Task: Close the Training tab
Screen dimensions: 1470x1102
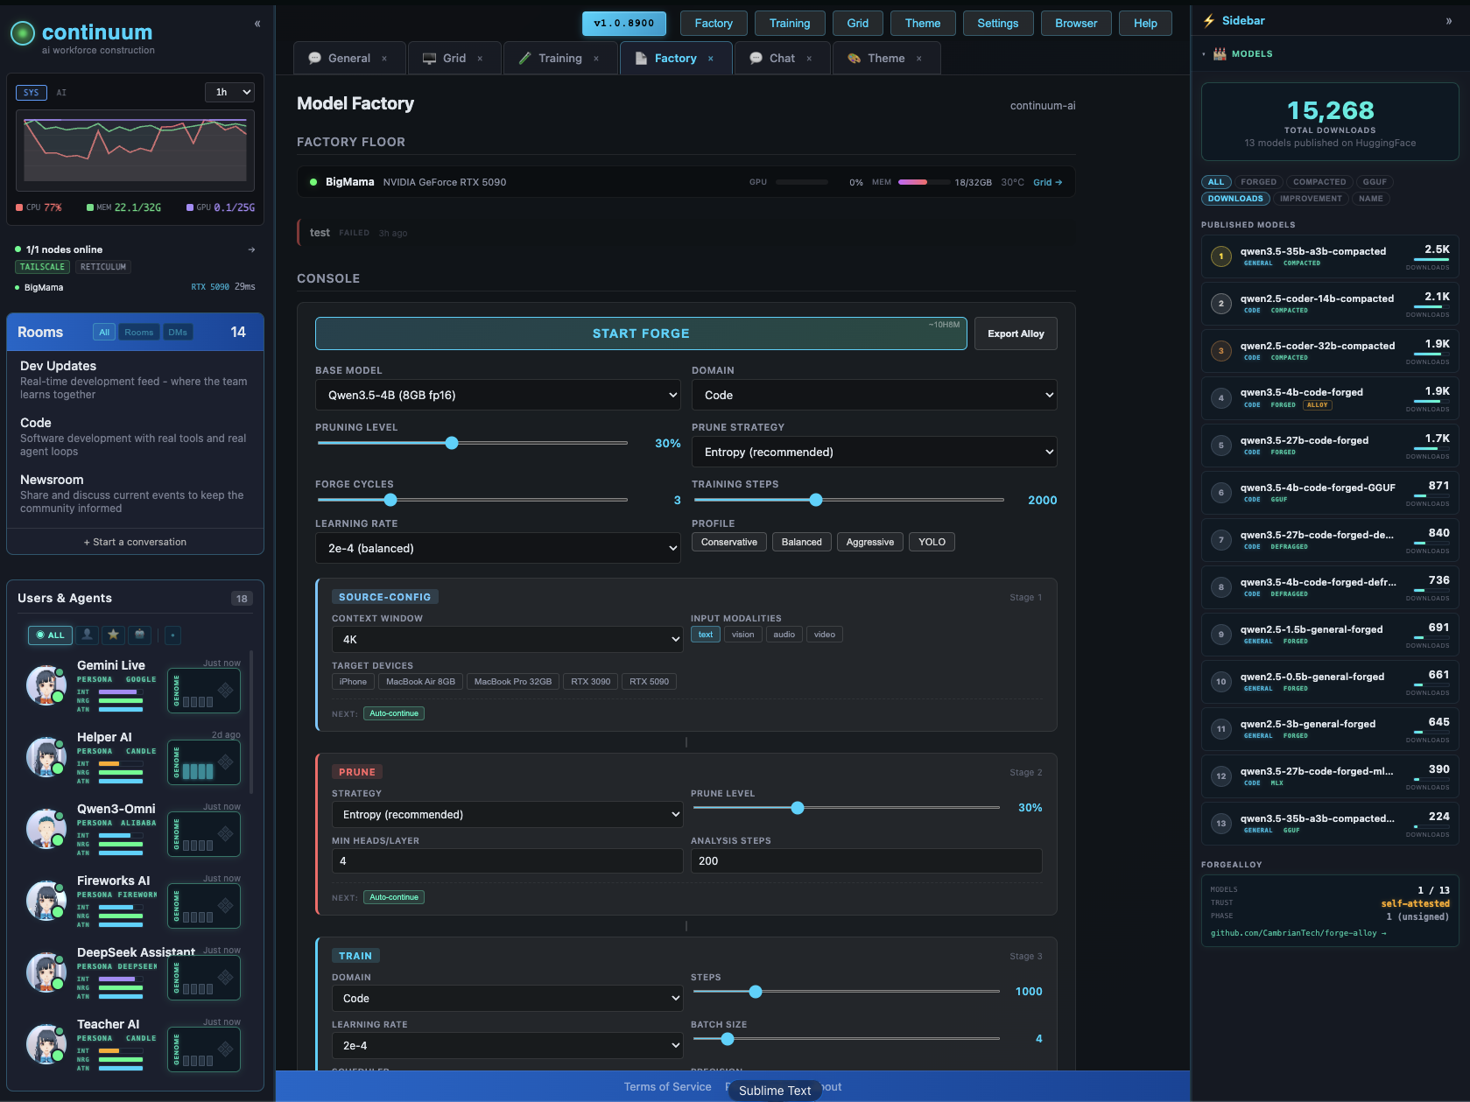Action: click(x=596, y=59)
